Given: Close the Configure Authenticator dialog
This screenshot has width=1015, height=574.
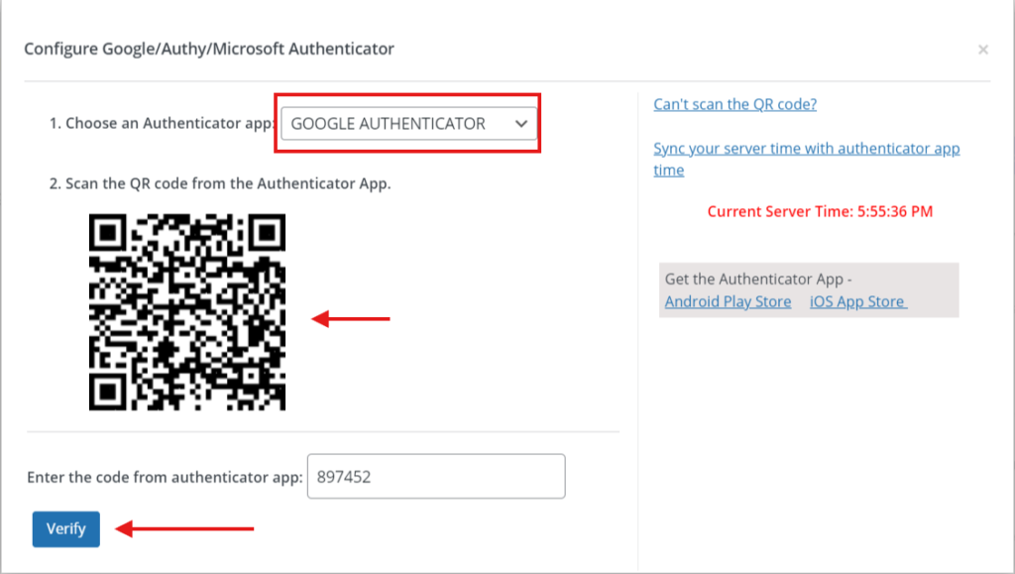Looking at the screenshot, I should coord(982,49).
